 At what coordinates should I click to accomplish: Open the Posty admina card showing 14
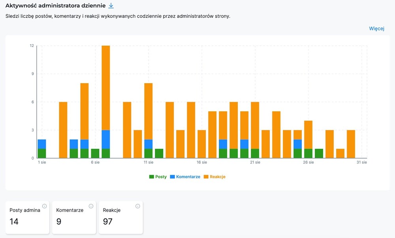coord(27,217)
